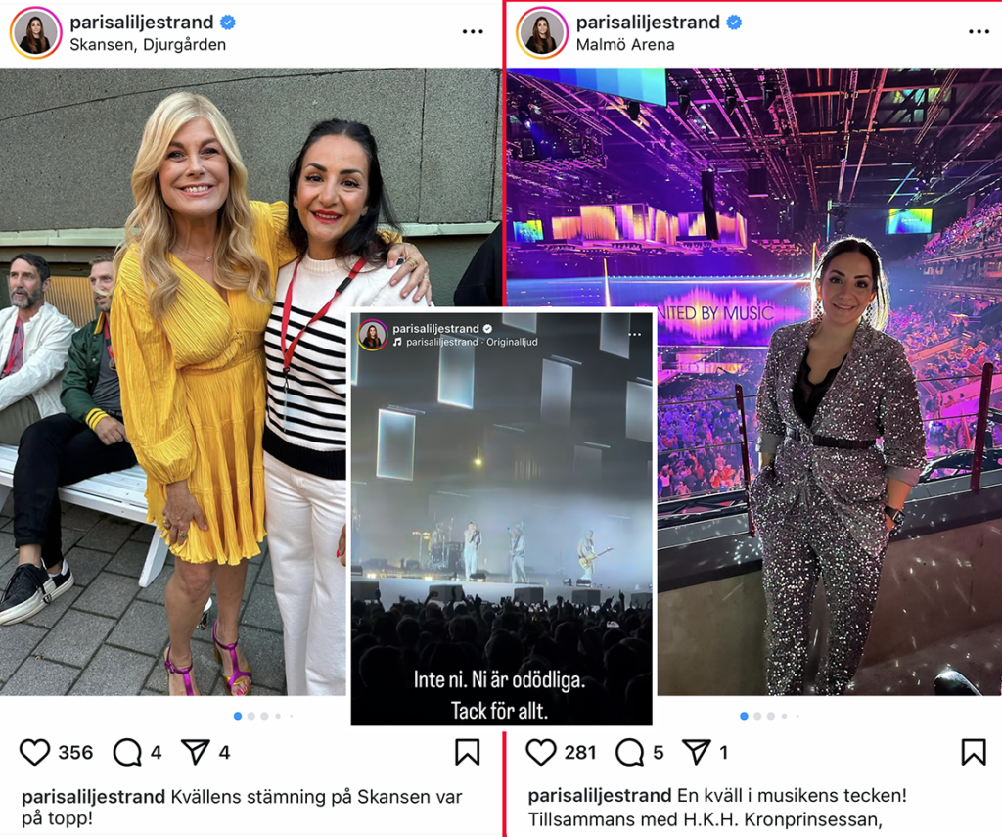
Task: Open profile avatar on Malmö Arena post
Action: (x=542, y=32)
